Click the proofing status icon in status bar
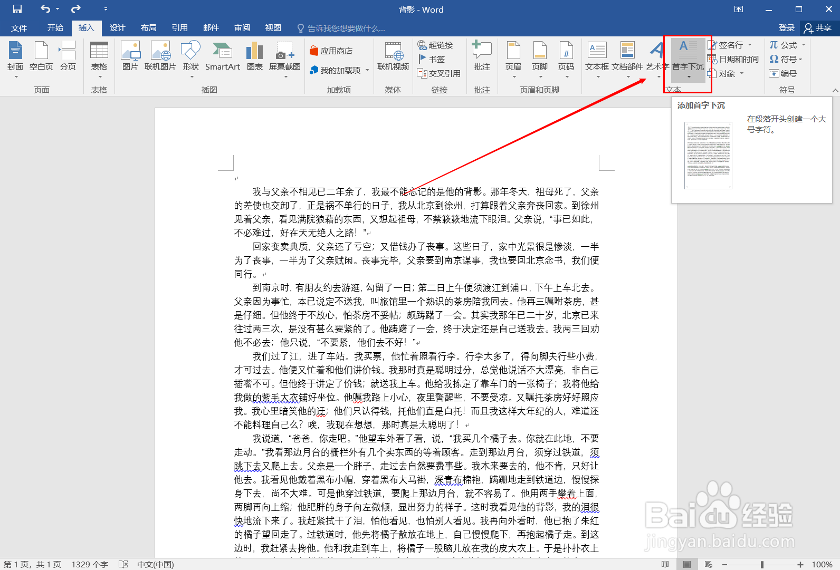 (x=123, y=564)
